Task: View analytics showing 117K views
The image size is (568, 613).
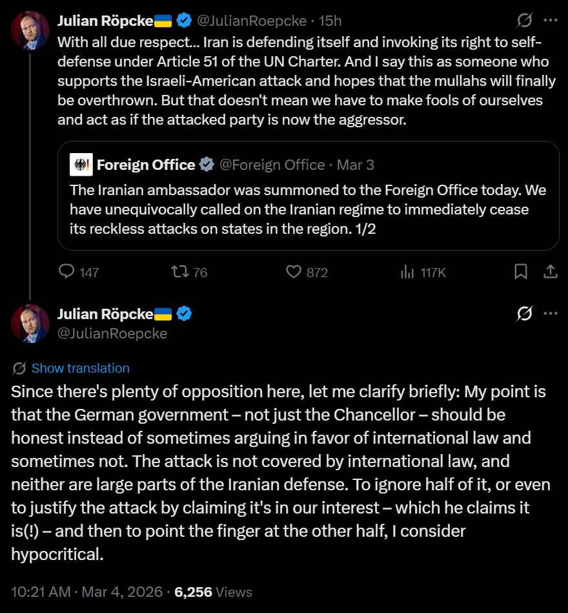Action: (x=408, y=272)
